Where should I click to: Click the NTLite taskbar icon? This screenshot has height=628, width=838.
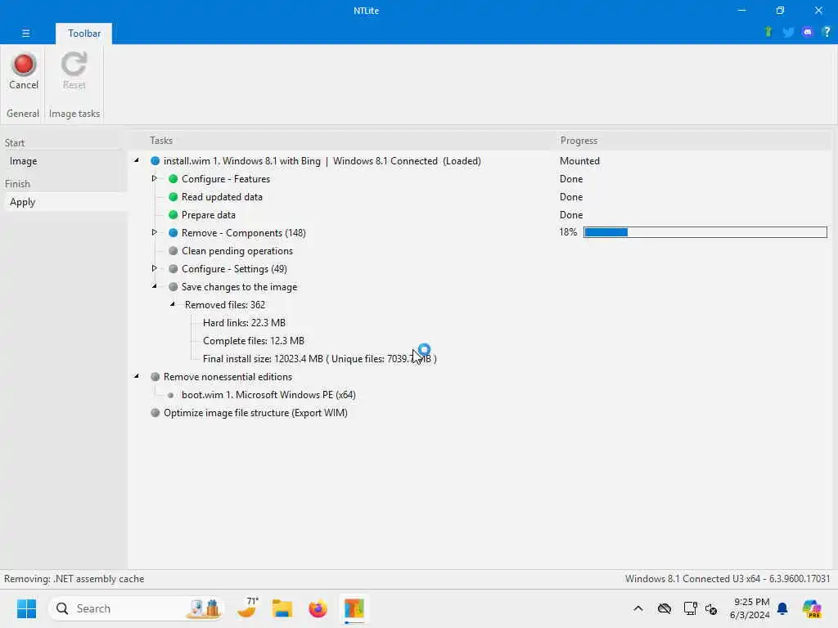(354, 608)
